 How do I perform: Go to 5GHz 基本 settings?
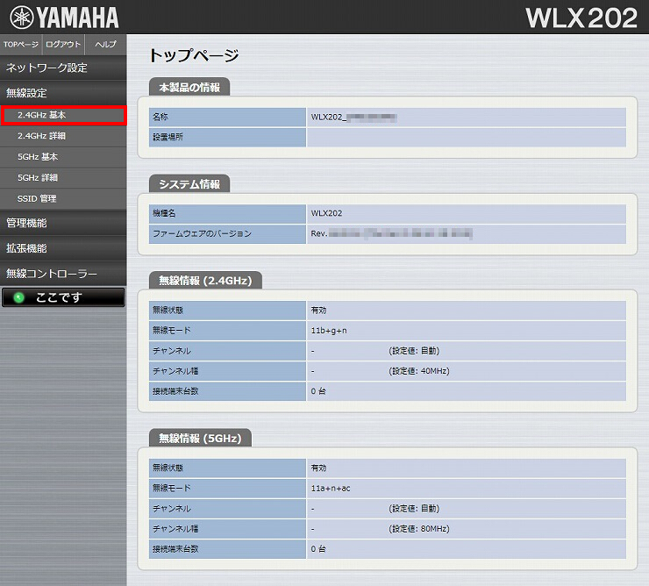63,157
